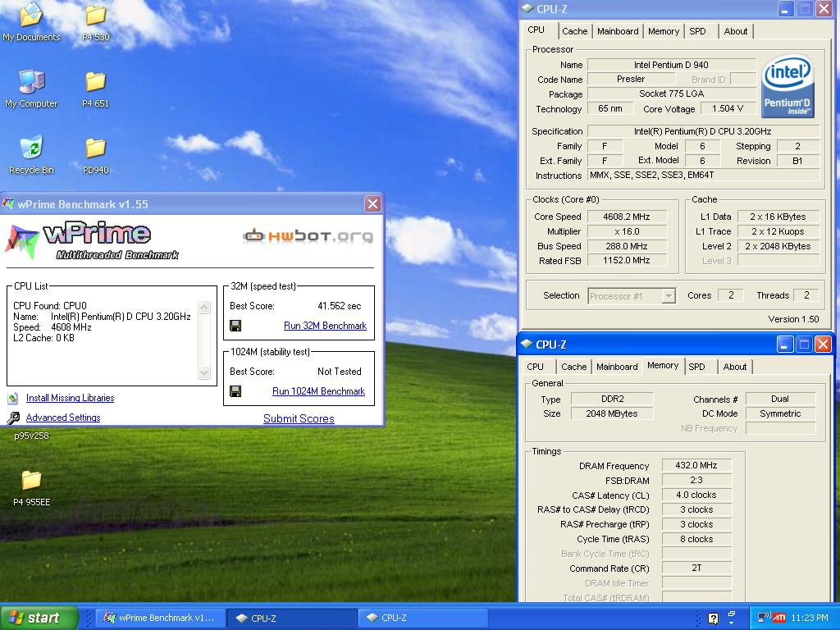Click CPU List scrollbar down arrow
The width and height of the screenshot is (840, 630).
[x=204, y=372]
